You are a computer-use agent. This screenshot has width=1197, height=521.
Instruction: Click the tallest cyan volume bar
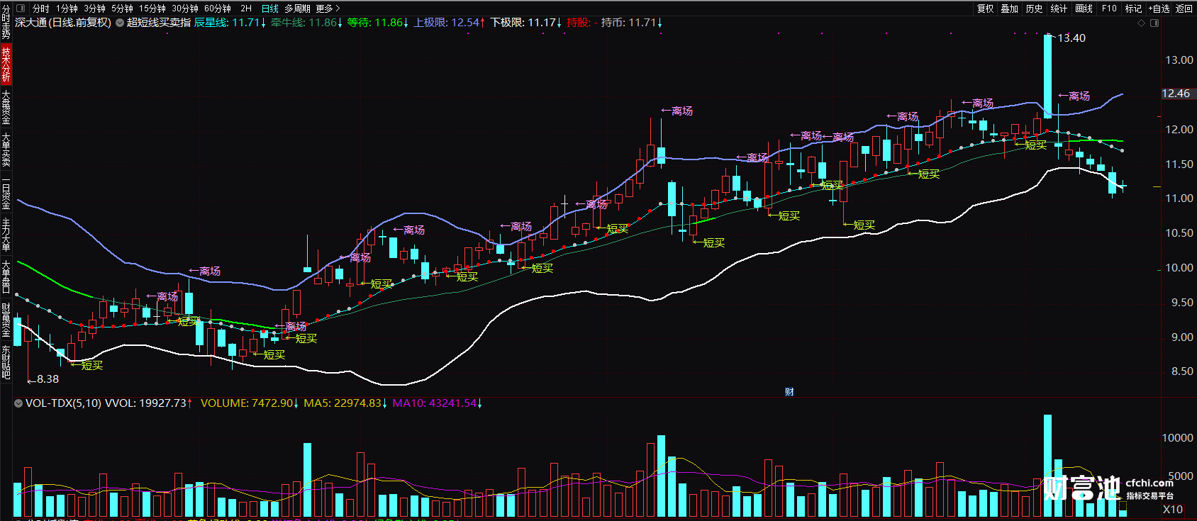click(x=1047, y=466)
